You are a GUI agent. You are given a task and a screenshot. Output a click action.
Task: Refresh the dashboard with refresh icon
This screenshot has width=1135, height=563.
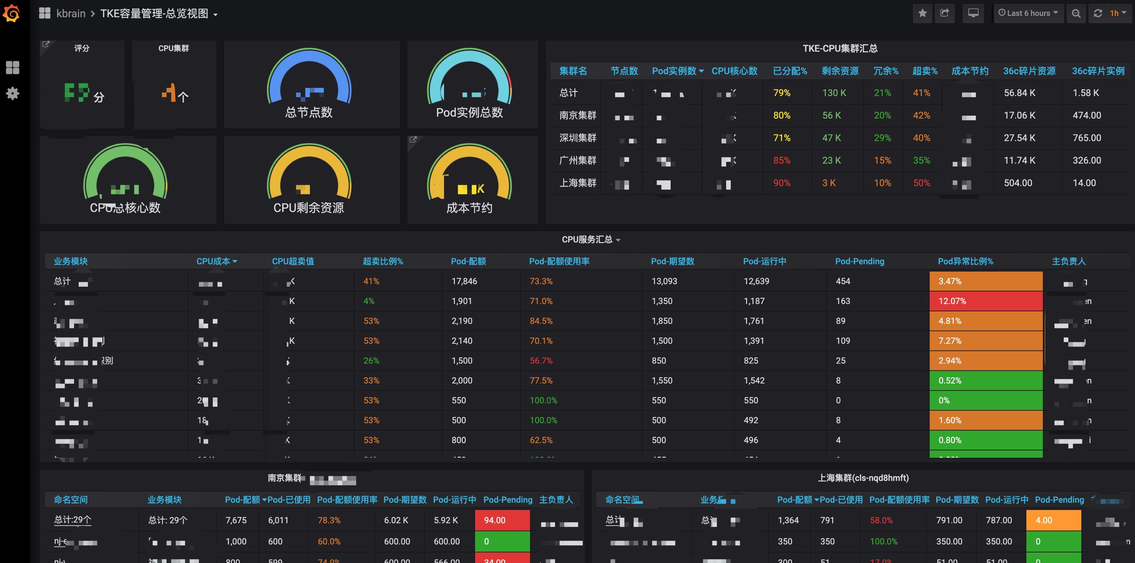click(x=1098, y=13)
